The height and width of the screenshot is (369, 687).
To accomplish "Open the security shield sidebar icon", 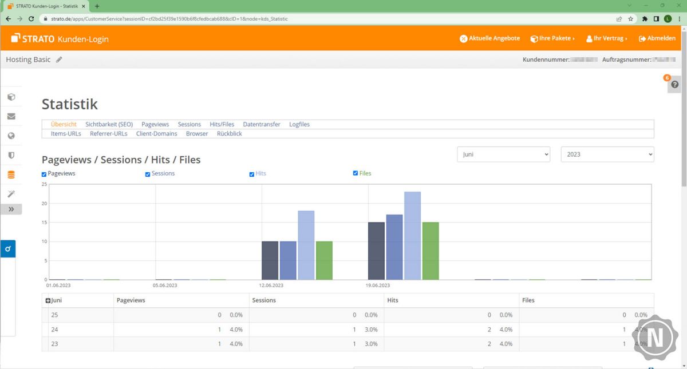I will pos(11,155).
